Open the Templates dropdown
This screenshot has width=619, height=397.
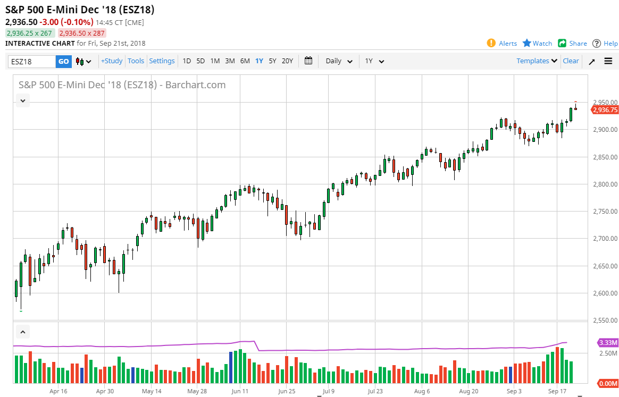(x=536, y=61)
